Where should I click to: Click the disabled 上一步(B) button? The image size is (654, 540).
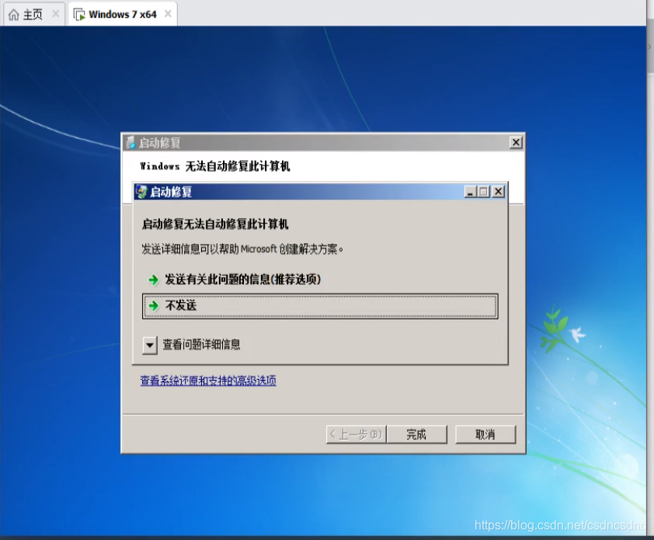point(357,434)
